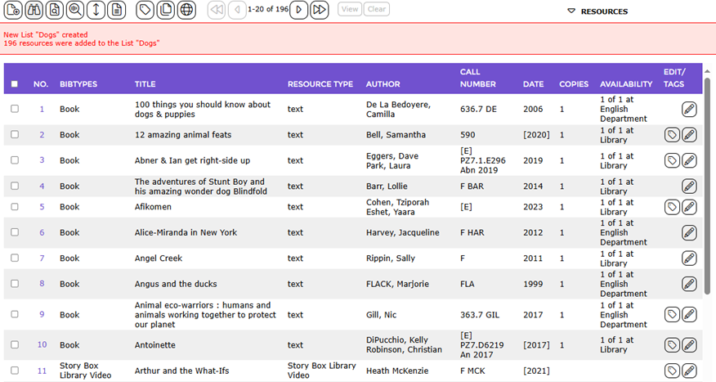Click the document report icon in toolbar
This screenshot has width=716, height=382.
[116, 10]
